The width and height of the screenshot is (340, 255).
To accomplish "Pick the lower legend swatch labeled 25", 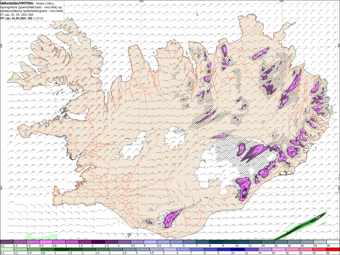I will click(x=319, y=249).
